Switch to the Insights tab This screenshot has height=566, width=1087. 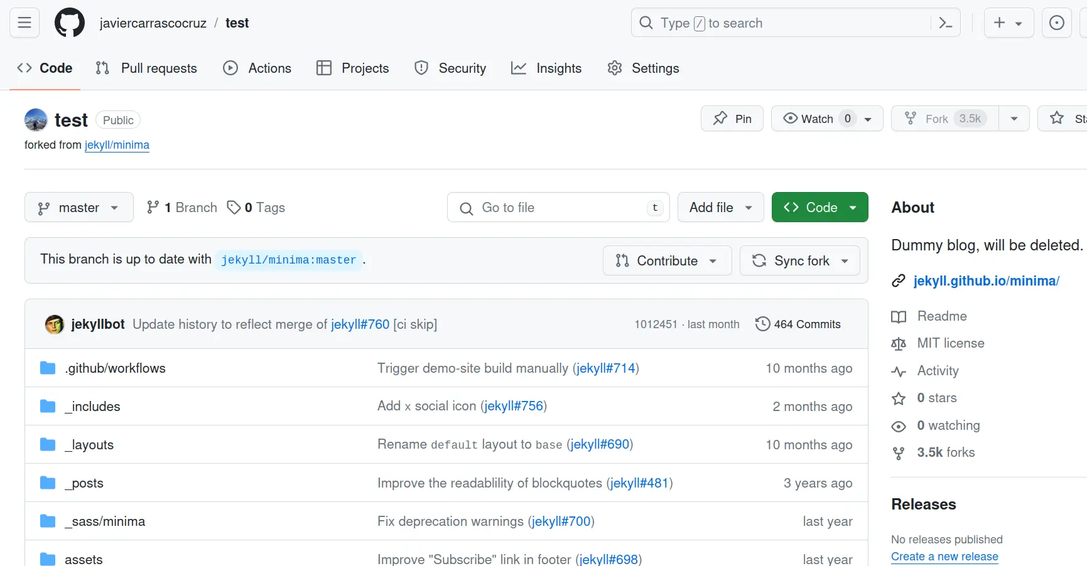[546, 68]
